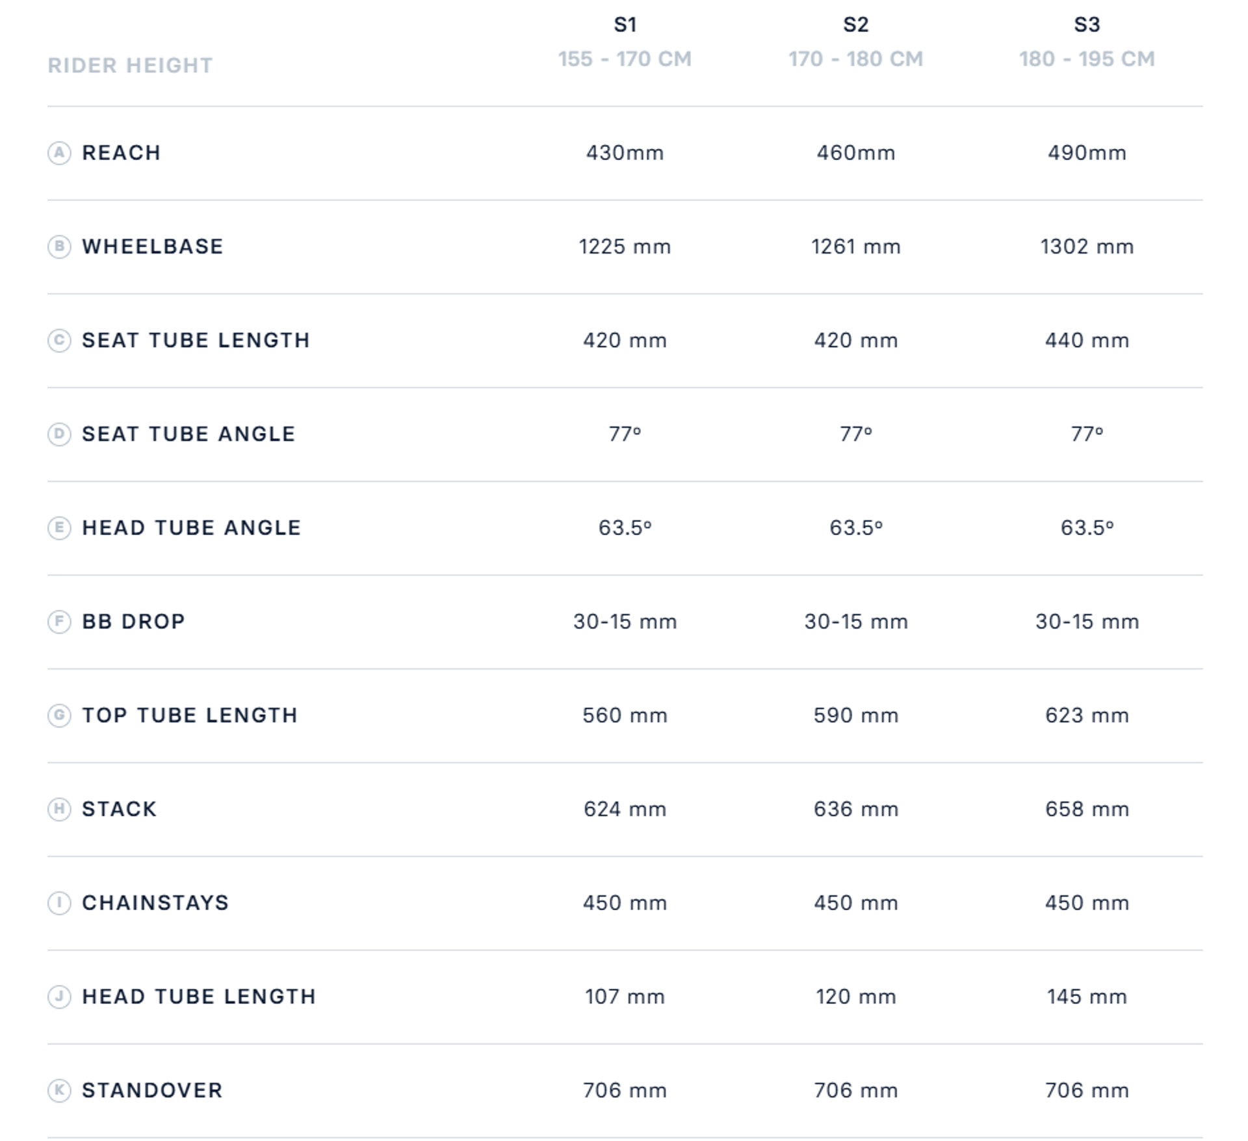This screenshot has height=1141, width=1248.
Task: Click the circled A icon beside Reach
Action: (x=59, y=153)
